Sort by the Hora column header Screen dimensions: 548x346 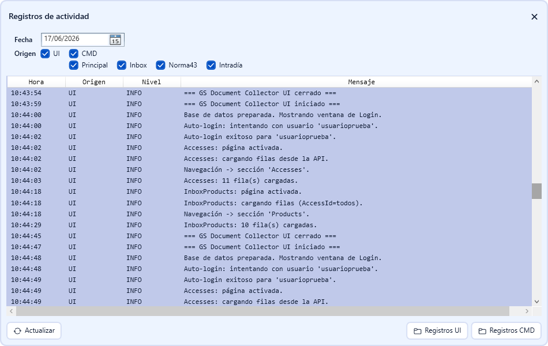[x=36, y=82]
